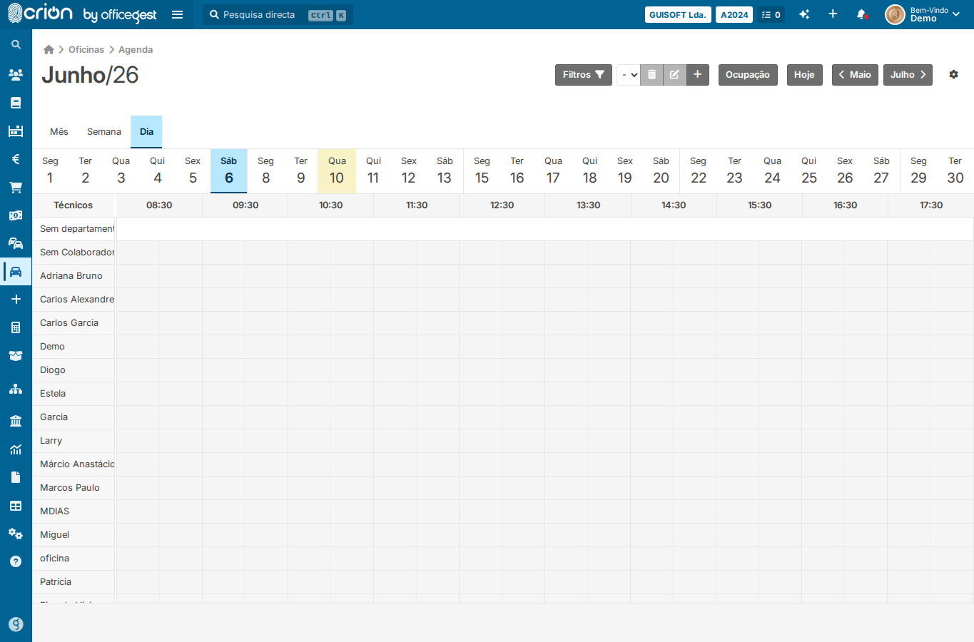Click the header plus quick-add icon
974x642 pixels.
(833, 14)
